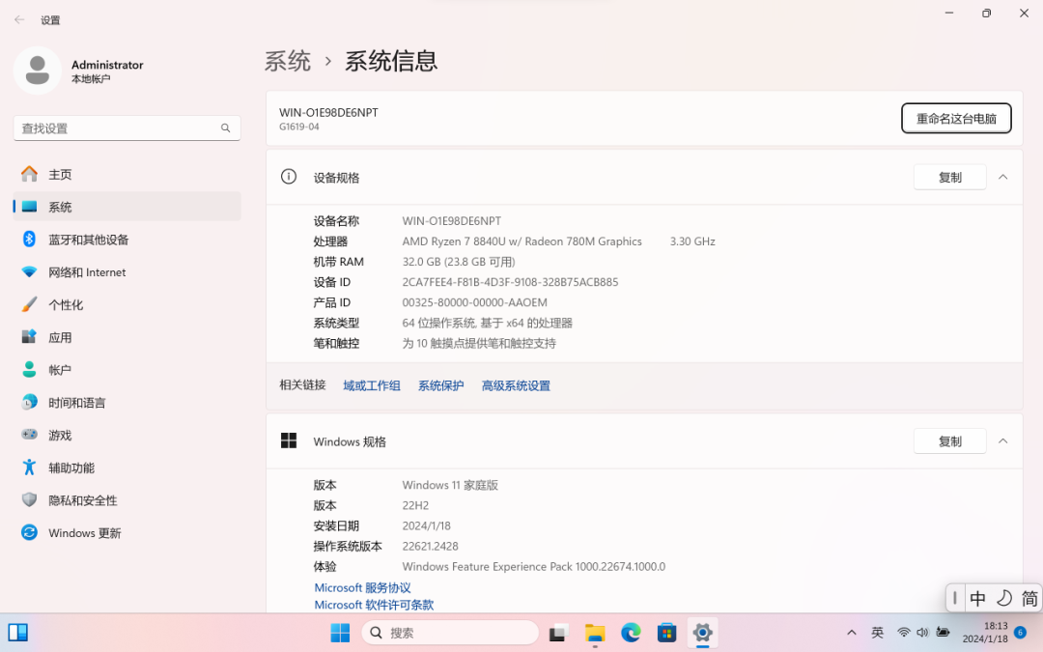Collapse the 设备规格 section chevron

(x=1002, y=177)
